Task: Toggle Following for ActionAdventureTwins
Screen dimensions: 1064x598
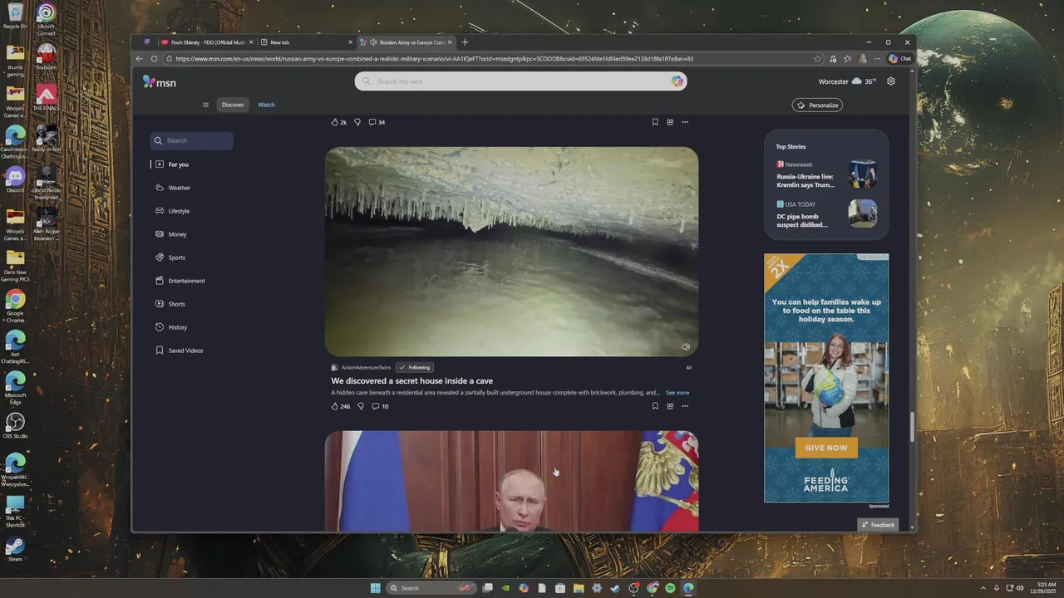Action: coord(415,367)
